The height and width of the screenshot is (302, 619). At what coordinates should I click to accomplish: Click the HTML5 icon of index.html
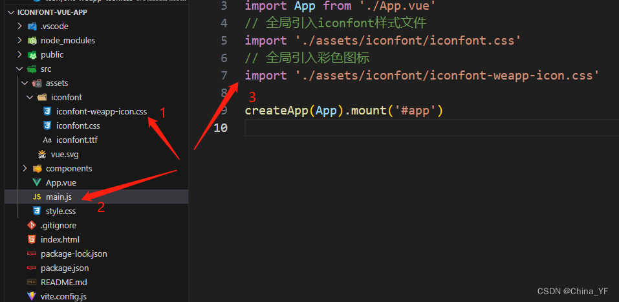[32, 240]
